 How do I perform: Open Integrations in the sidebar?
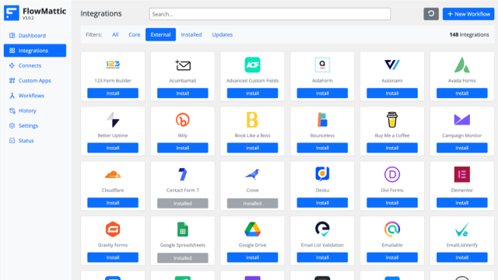click(x=35, y=51)
